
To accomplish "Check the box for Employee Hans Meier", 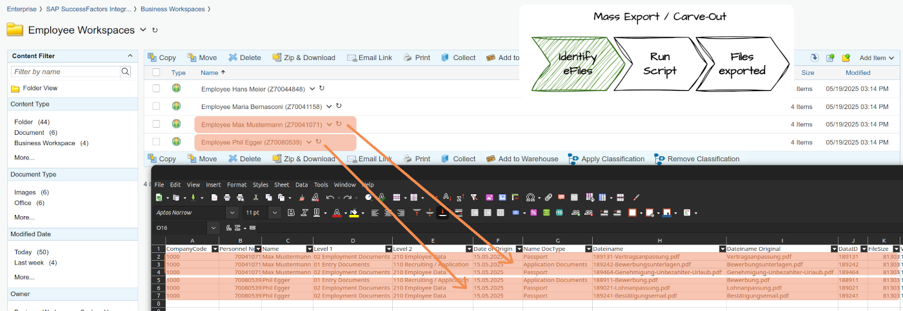I will click(x=156, y=88).
